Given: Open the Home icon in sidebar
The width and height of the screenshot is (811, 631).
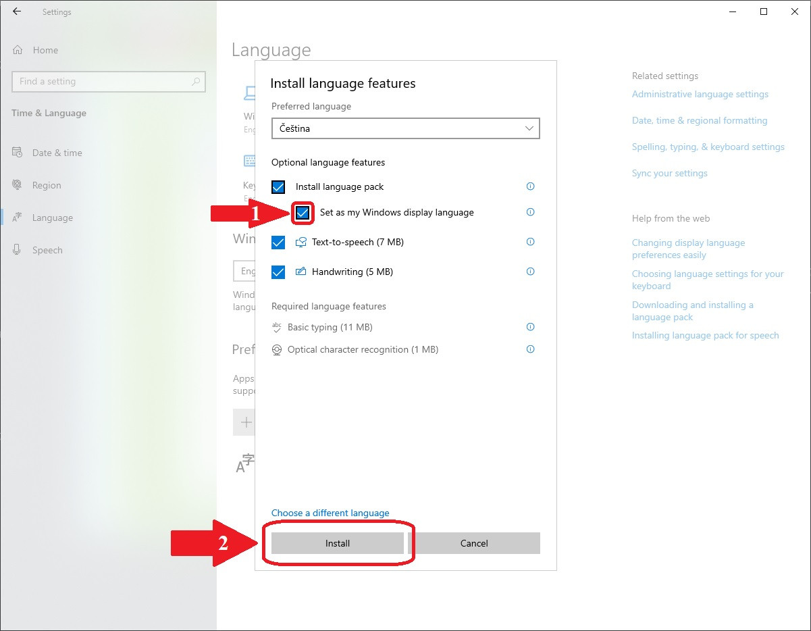Looking at the screenshot, I should point(18,50).
